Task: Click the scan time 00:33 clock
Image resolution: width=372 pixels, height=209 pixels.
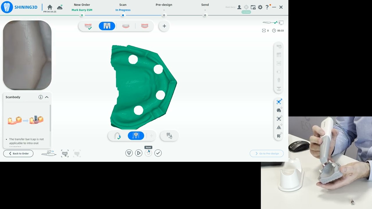Action: (x=278, y=30)
